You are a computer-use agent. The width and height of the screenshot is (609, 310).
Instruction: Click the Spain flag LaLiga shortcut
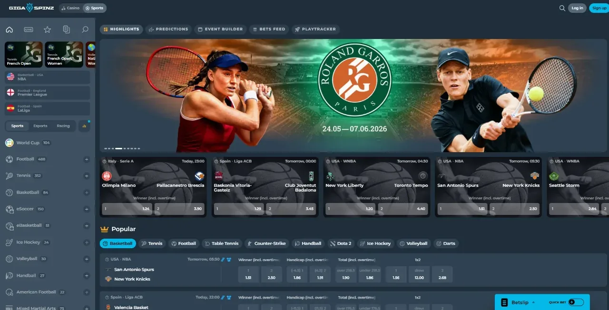pyautogui.click(x=48, y=108)
